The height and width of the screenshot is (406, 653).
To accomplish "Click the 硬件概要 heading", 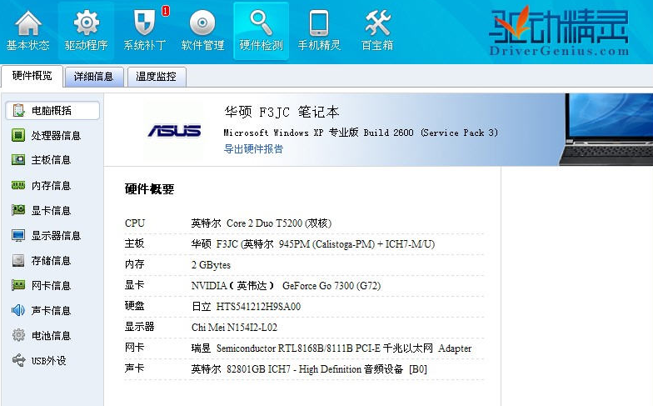I will coord(149,189).
